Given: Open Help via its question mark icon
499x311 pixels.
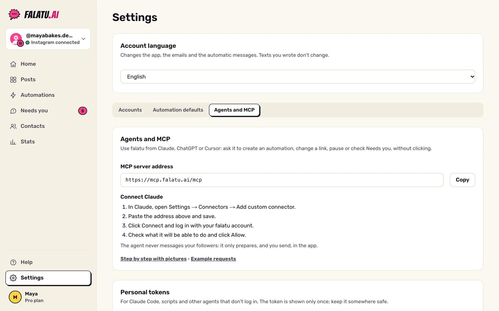Looking at the screenshot, I should (13, 262).
